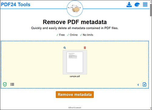This screenshot has width=152, height=110.
Task: Delete sample.pdf using trash icon
Action: (85, 48)
